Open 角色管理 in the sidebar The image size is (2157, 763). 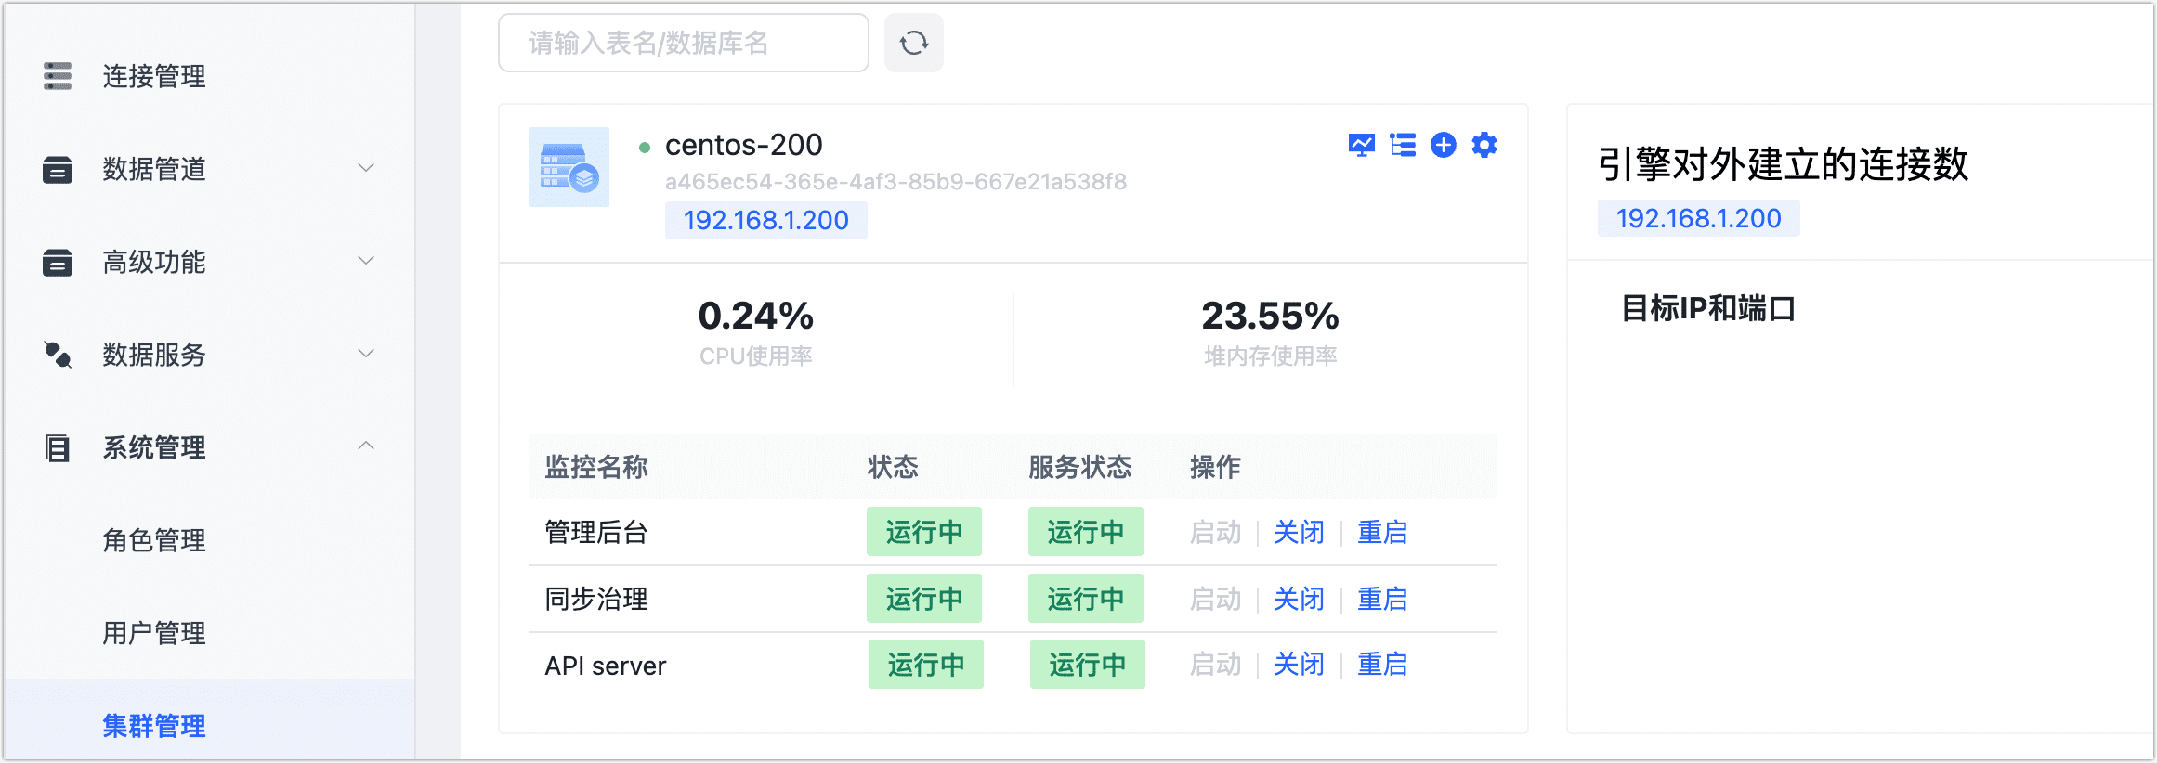click(x=154, y=540)
